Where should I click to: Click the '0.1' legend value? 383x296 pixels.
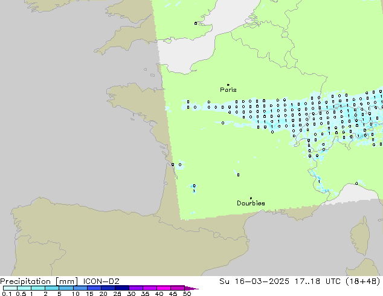pos(7,294)
